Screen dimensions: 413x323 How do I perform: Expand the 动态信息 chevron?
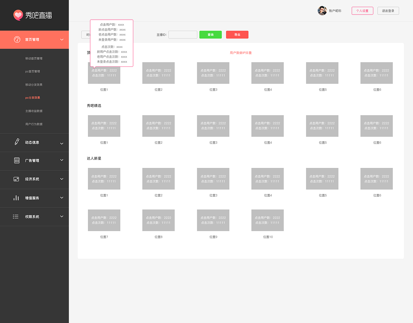tap(62, 143)
